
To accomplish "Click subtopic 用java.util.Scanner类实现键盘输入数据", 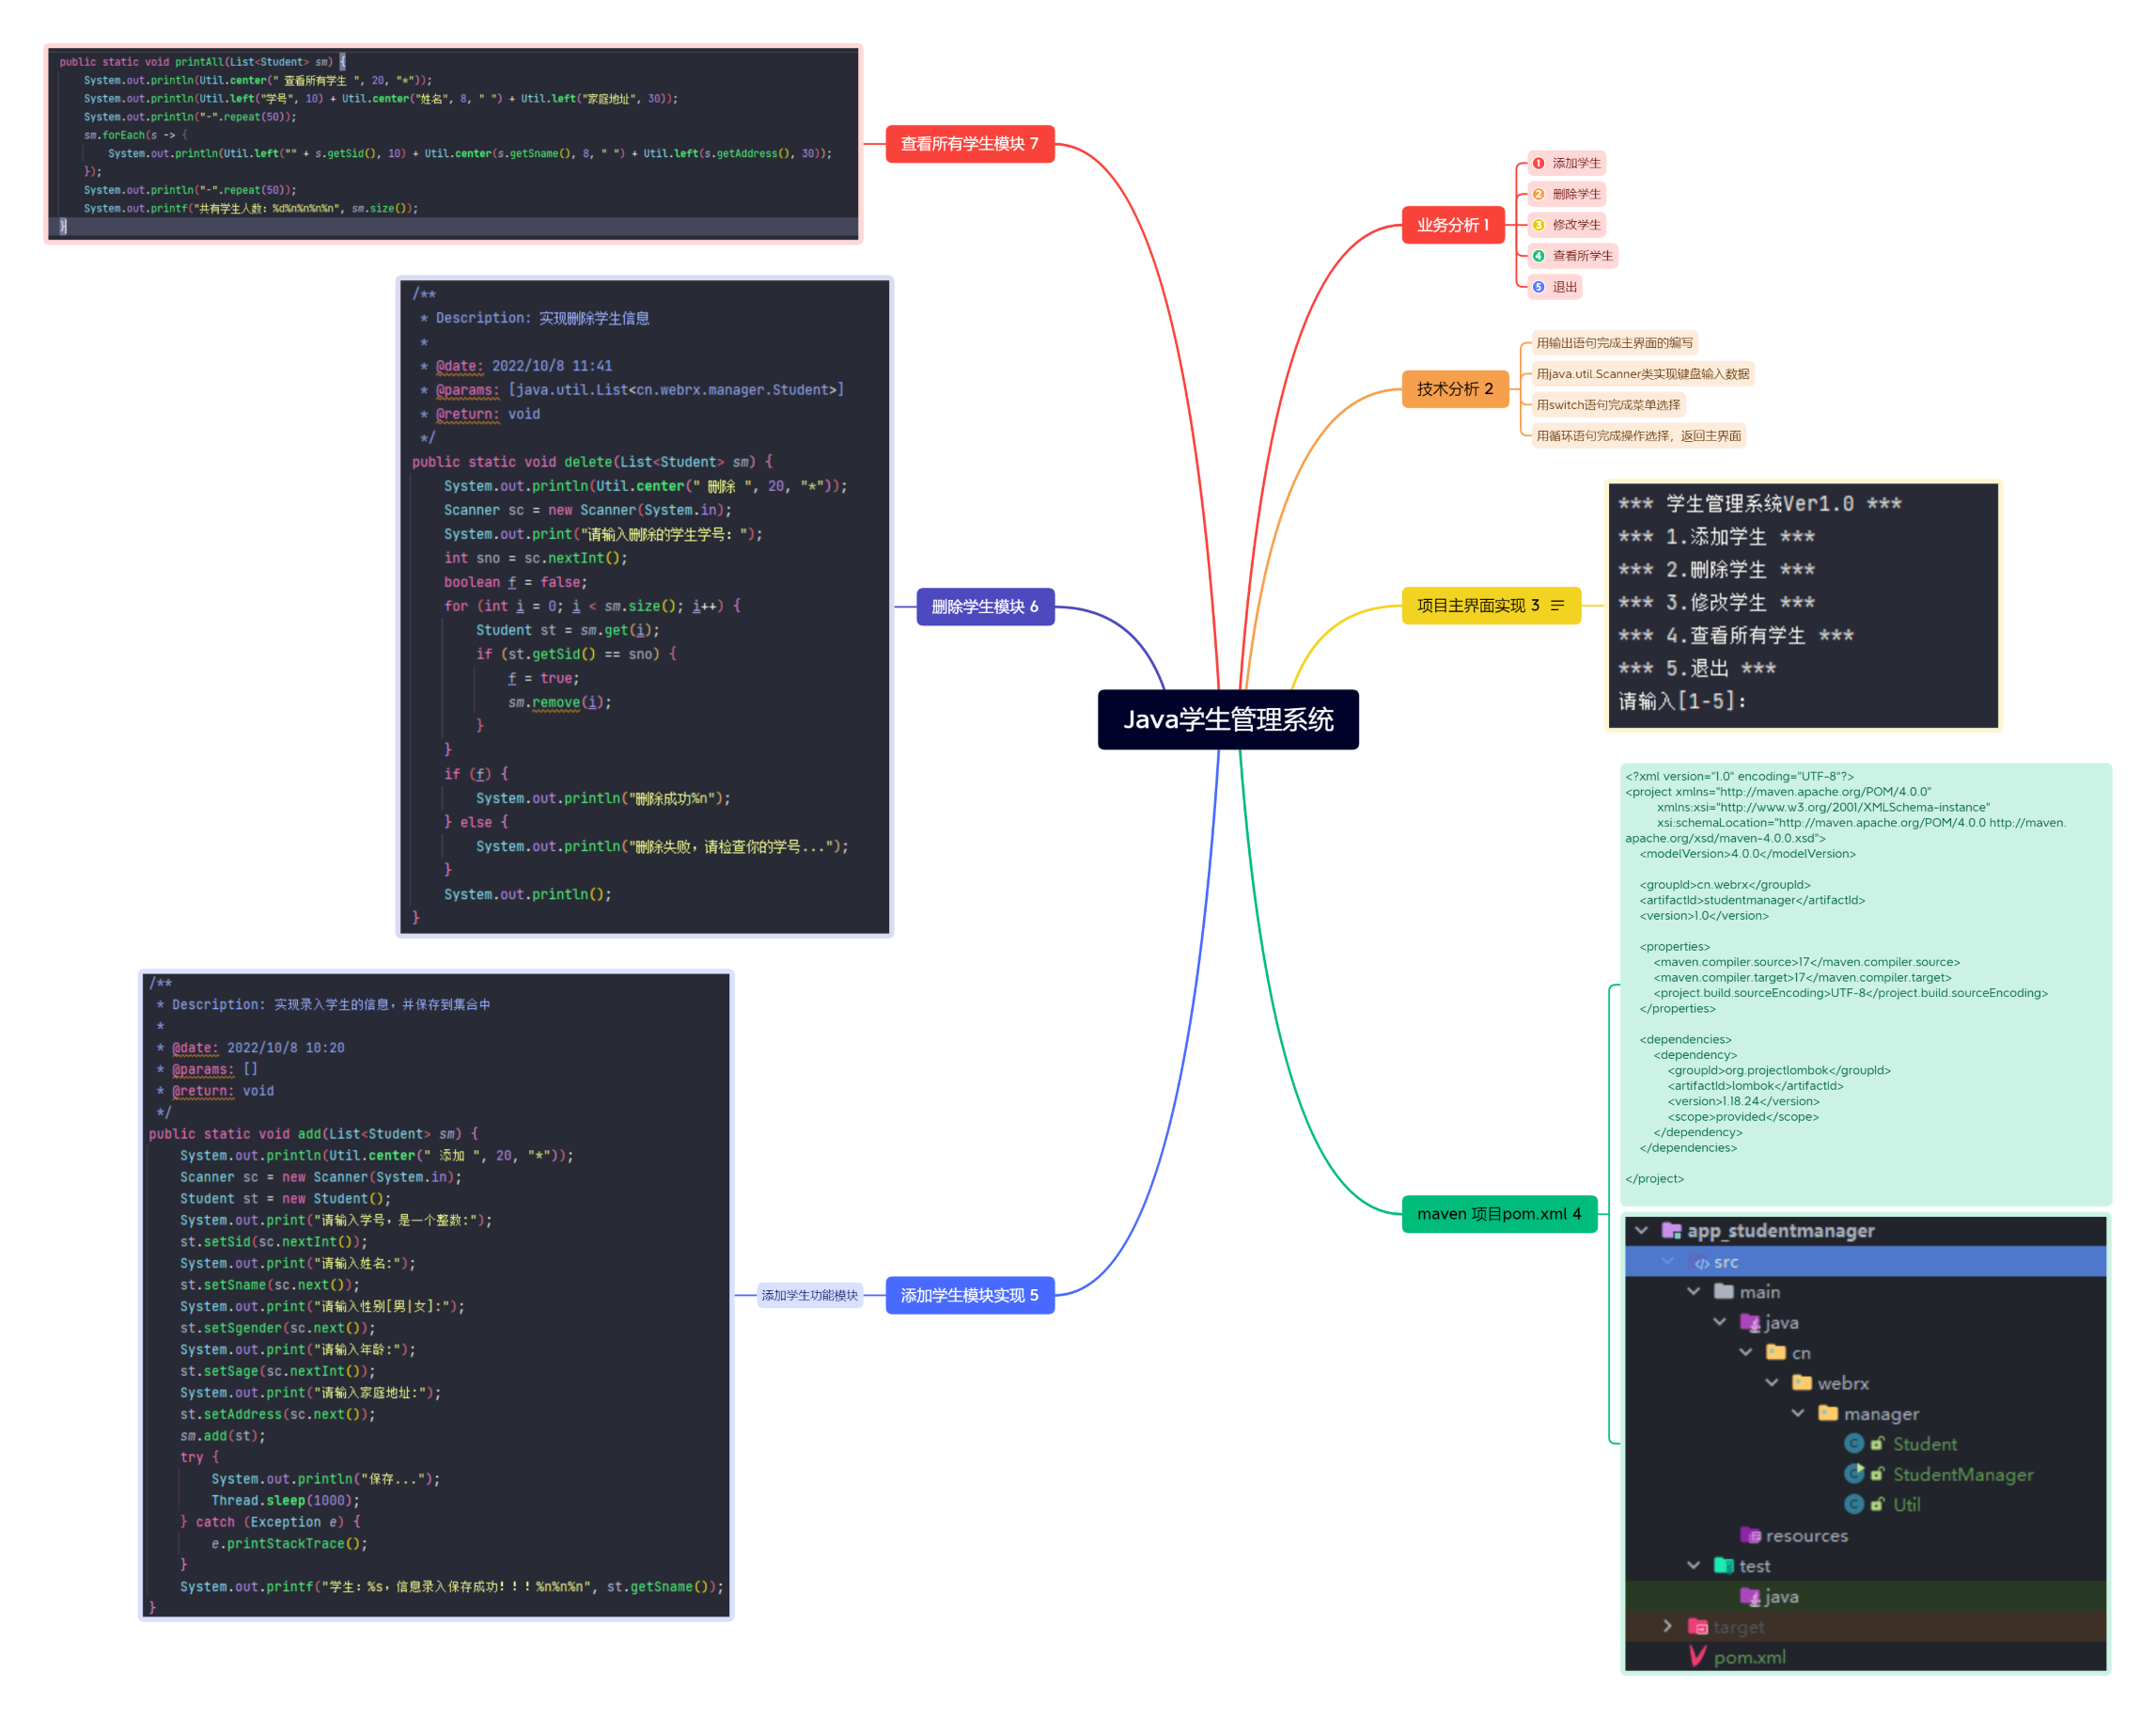I will 1642,374.
